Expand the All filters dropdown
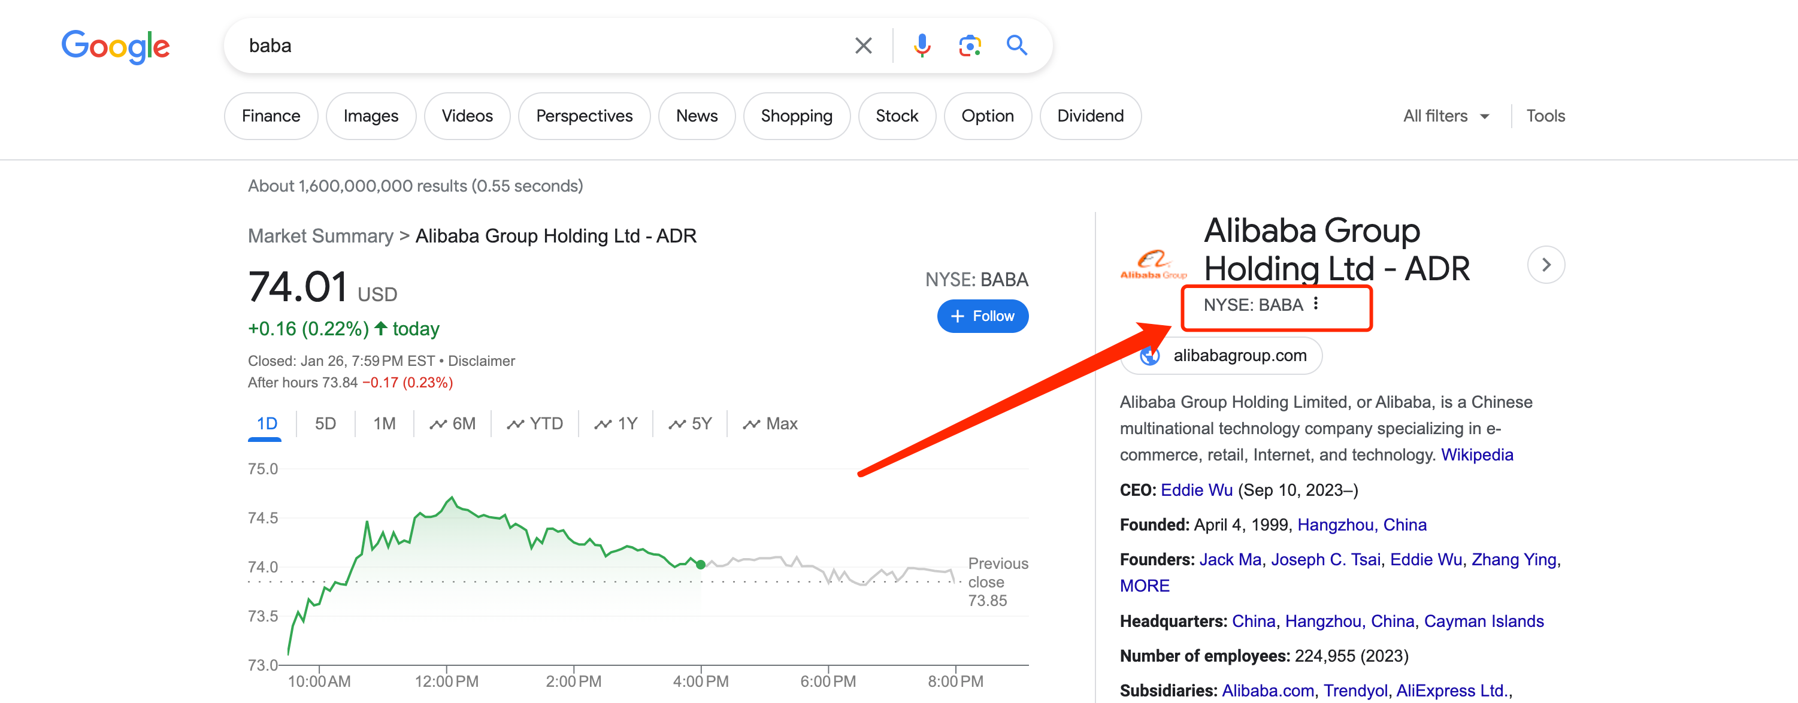The image size is (1798, 703). point(1446,116)
